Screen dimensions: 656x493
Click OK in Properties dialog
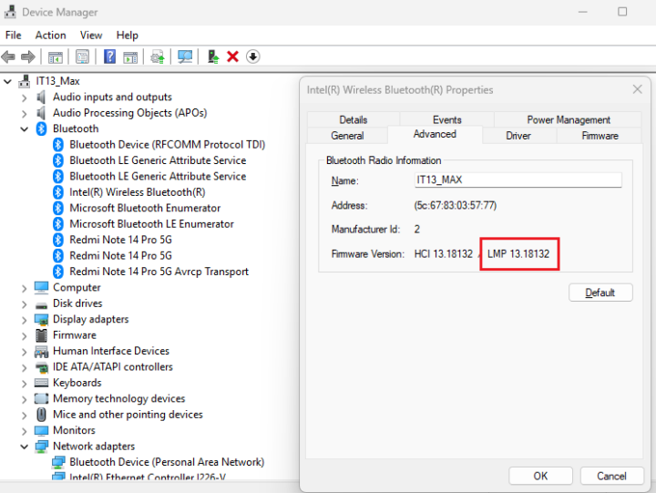[x=540, y=476]
